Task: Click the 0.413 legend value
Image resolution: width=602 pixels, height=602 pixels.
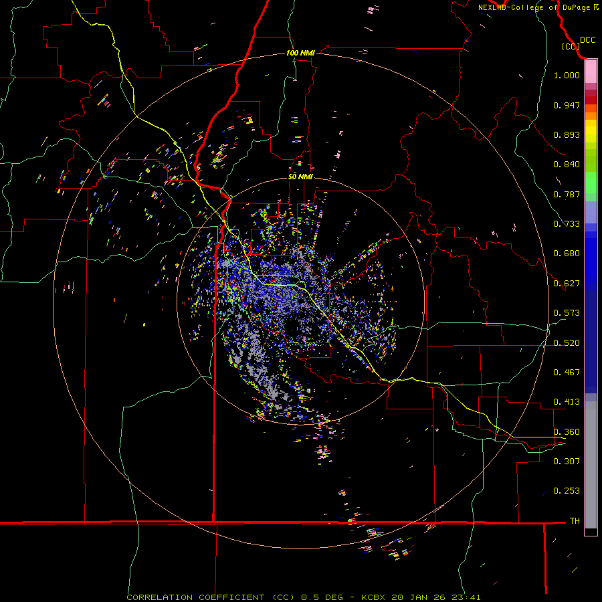Action: [567, 402]
